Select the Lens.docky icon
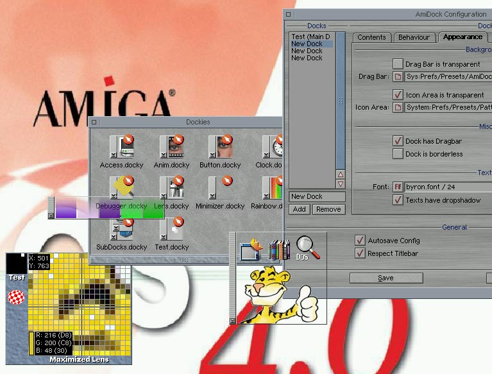Screen dimensions: 492x374 172,187
